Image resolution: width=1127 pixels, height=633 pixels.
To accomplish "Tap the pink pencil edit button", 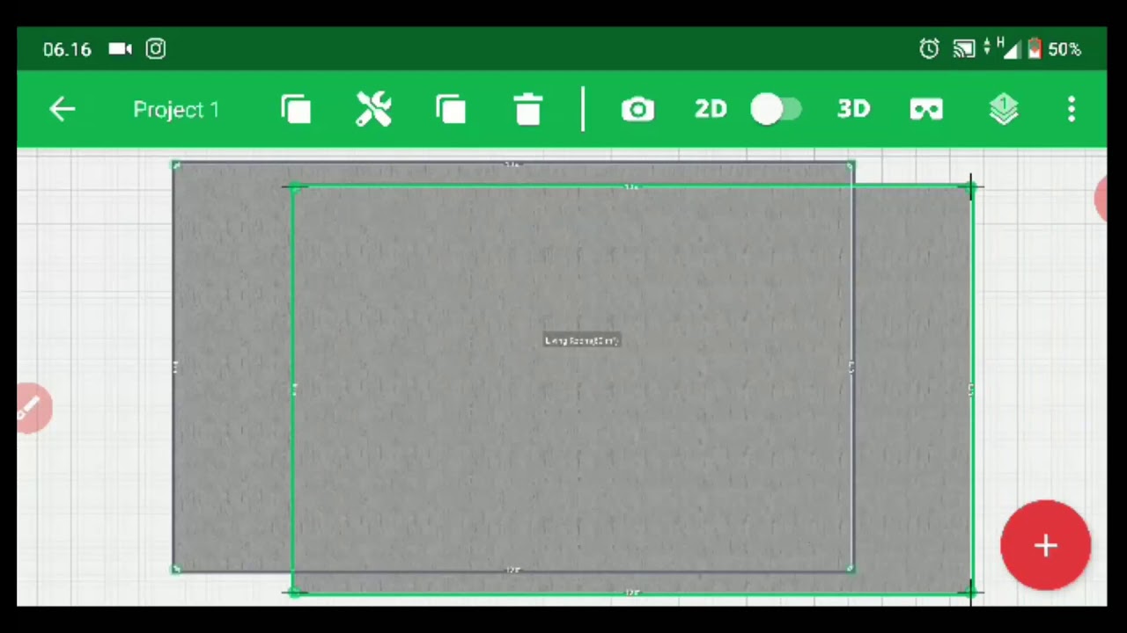I will click(33, 408).
